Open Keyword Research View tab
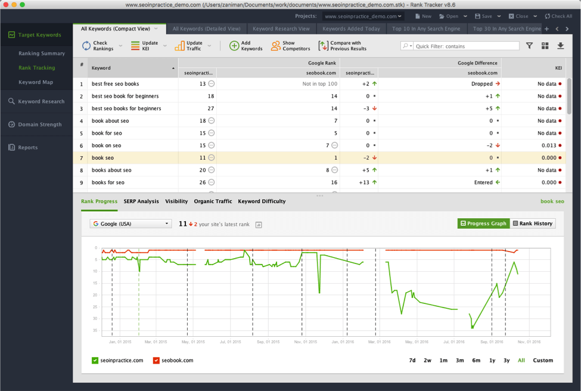Viewport: 581px width, 391px height. tap(281, 29)
